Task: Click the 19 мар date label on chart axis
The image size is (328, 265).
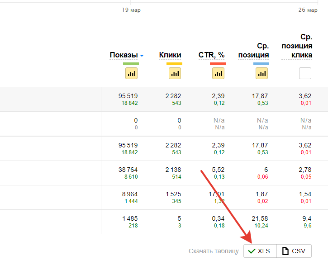Action: click(131, 10)
